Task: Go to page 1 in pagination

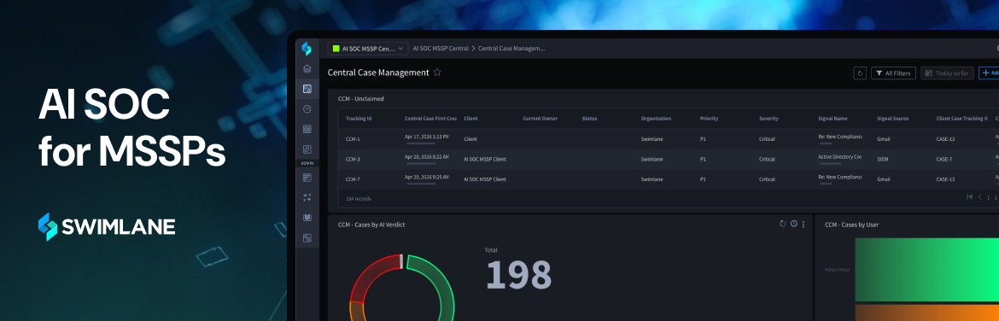Action: point(988,197)
